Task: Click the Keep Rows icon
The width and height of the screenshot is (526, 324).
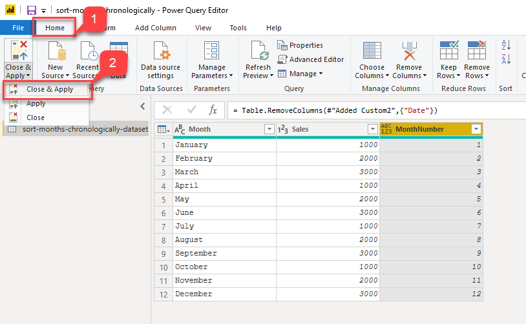Action: [448, 52]
